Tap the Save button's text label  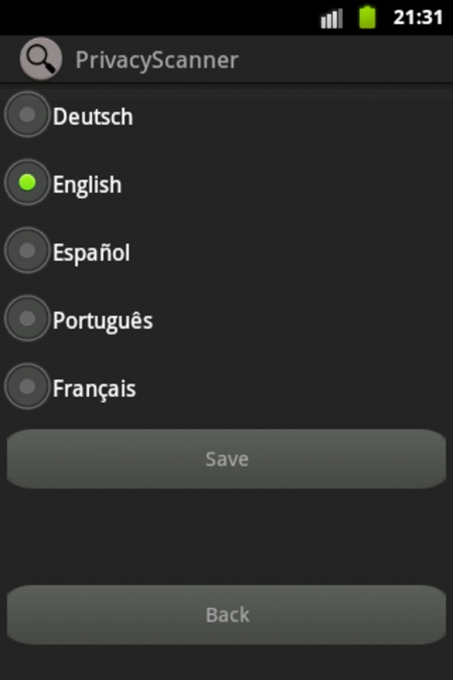tap(227, 459)
